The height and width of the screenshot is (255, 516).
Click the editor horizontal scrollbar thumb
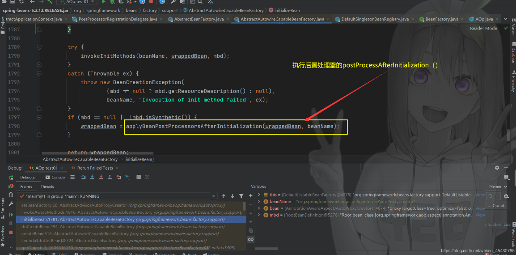click(x=97, y=153)
